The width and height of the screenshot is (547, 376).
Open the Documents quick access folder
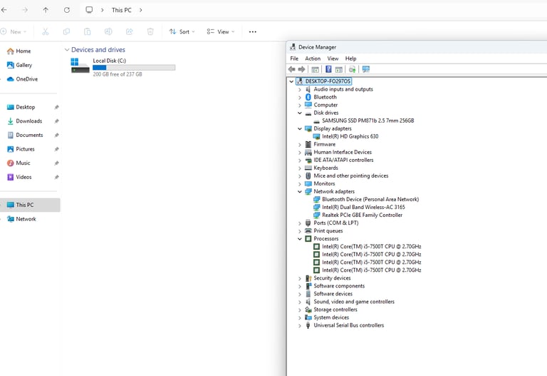(x=29, y=135)
